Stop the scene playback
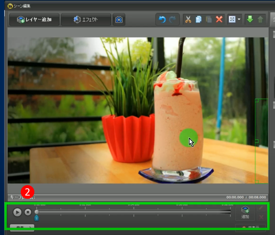 (x=28, y=212)
